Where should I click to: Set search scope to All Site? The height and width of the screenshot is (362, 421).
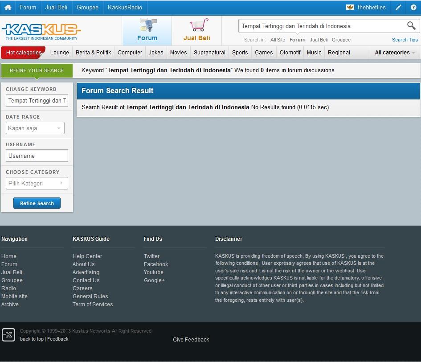coord(278,40)
